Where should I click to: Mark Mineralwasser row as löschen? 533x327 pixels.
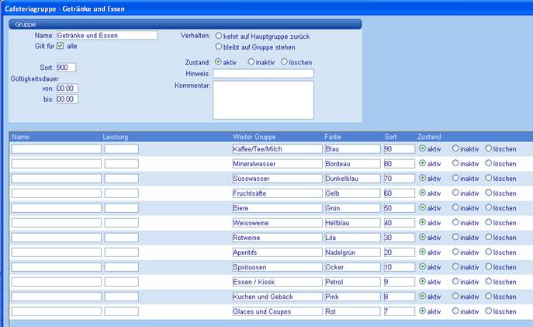489,164
